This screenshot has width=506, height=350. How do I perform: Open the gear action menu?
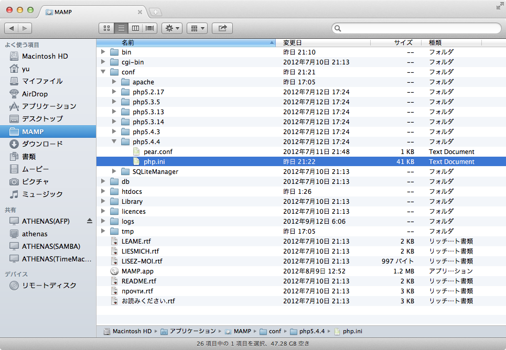(172, 28)
